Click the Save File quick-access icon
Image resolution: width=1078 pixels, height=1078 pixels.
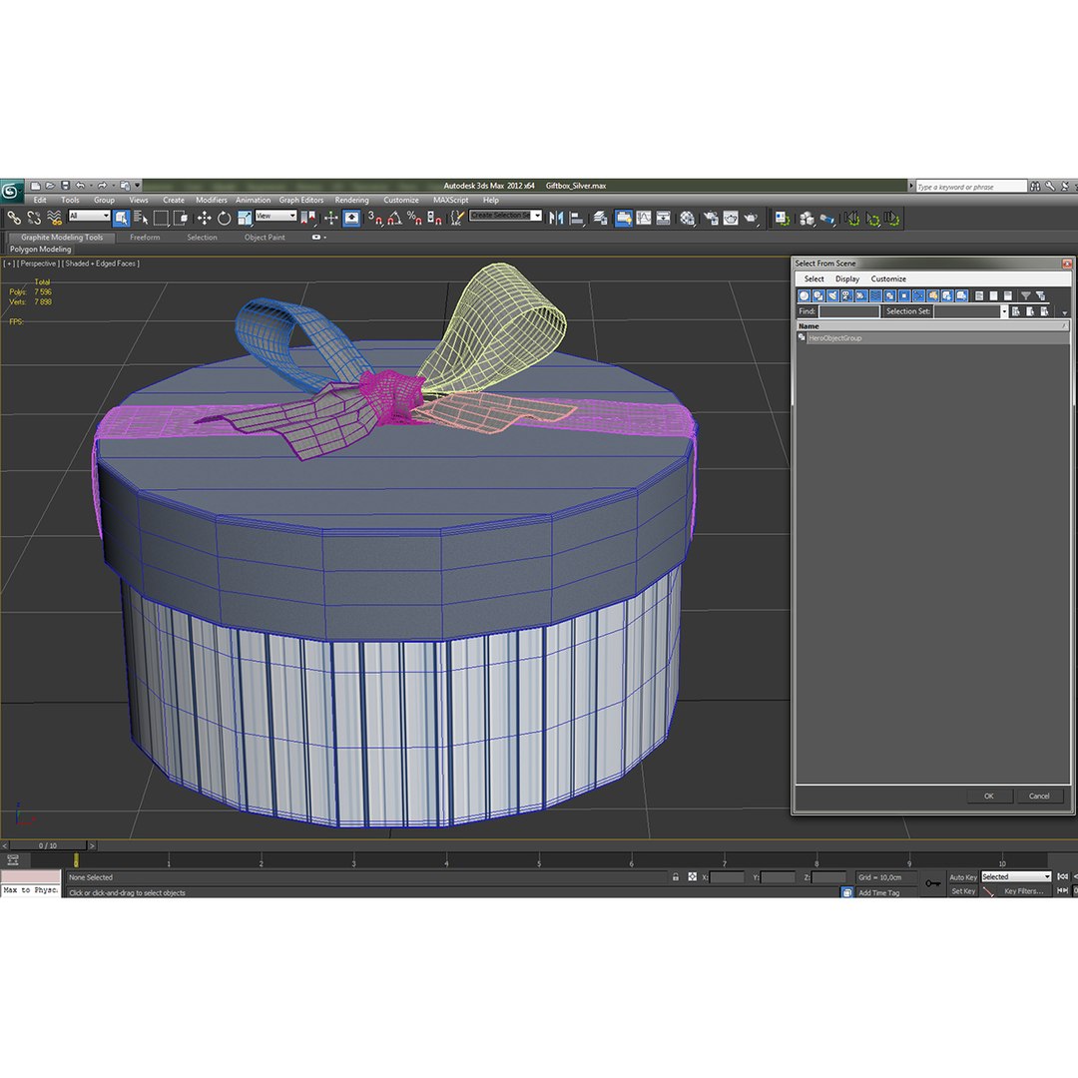[65, 186]
